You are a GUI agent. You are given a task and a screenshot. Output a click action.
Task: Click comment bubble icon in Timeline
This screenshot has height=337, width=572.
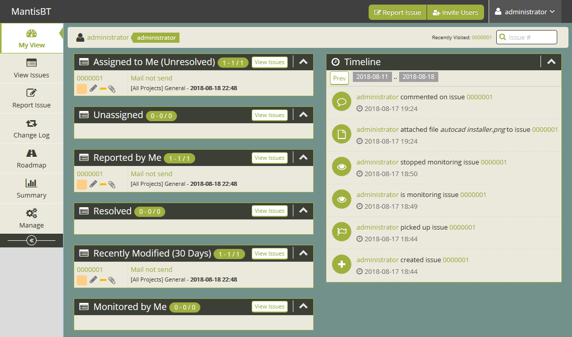point(342,101)
